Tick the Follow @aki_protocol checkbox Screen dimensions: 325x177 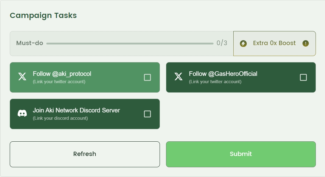(x=147, y=77)
